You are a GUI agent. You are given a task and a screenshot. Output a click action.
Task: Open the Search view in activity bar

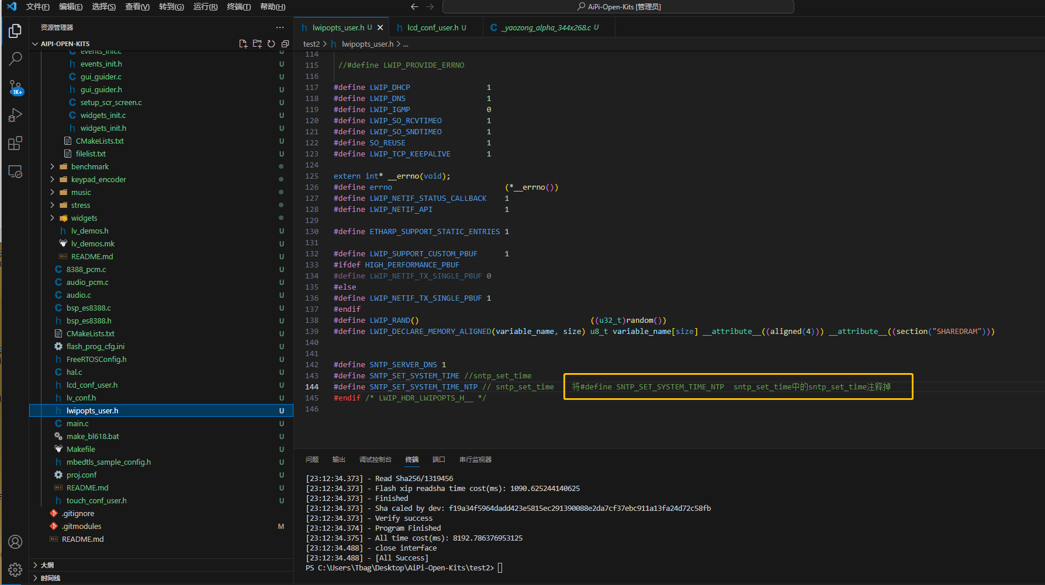pyautogui.click(x=15, y=59)
